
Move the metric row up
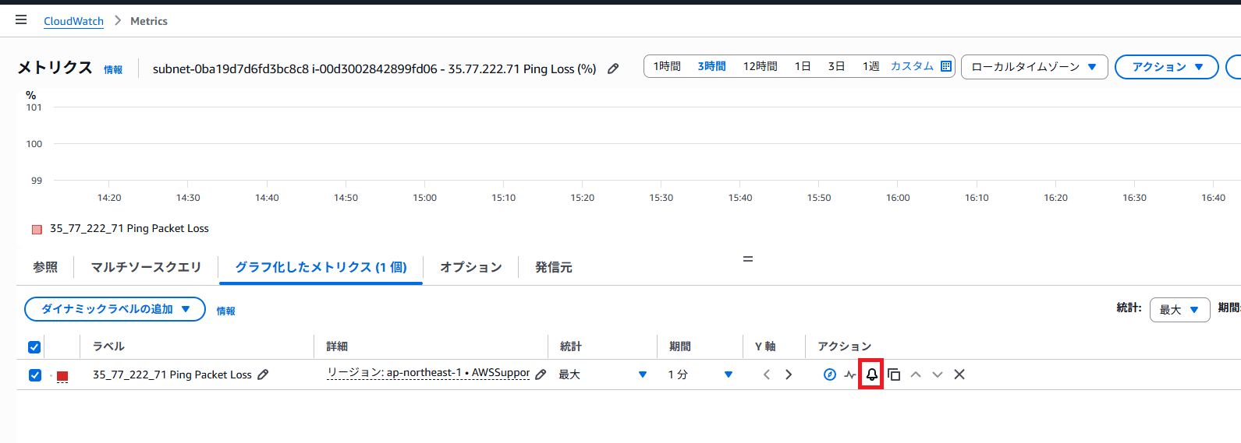click(x=916, y=374)
